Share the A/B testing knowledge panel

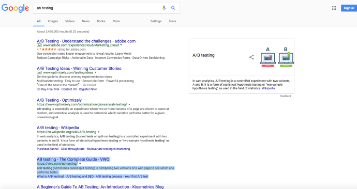(251, 57)
